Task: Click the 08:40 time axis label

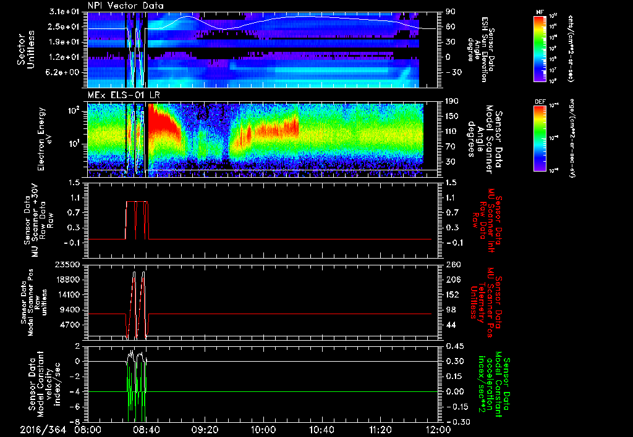Action: pos(146,430)
